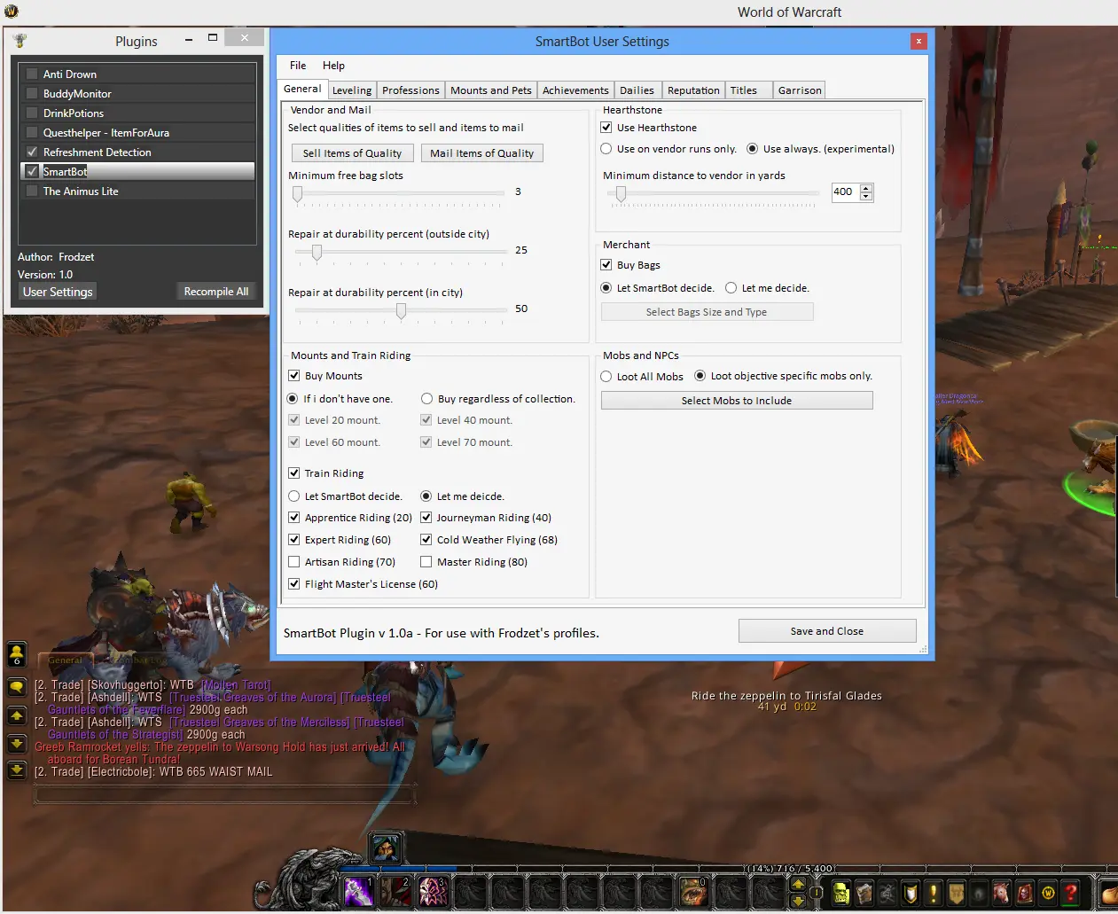Switch to the Mounts and Pets tab
The width and height of the screenshot is (1118, 914).
(x=491, y=90)
